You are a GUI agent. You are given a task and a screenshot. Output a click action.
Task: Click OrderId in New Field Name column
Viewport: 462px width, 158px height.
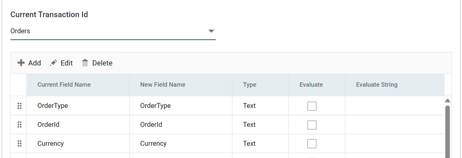[151, 125]
